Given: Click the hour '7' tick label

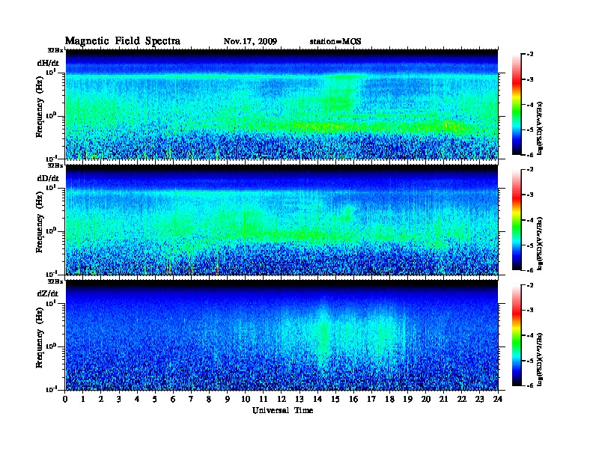Looking at the screenshot, I should click(191, 399).
